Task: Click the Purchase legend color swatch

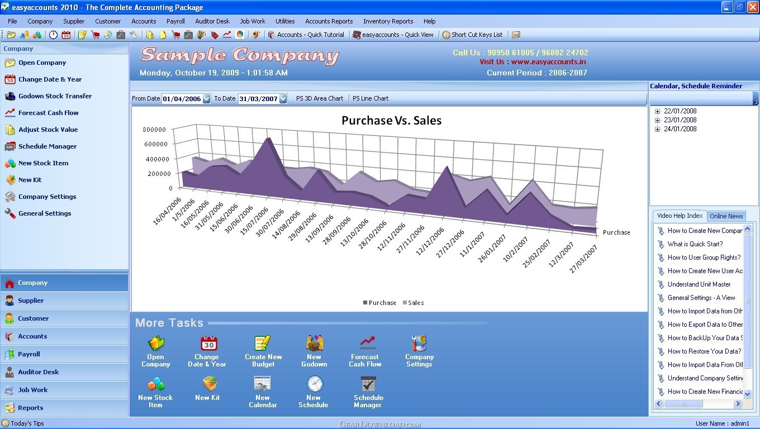Action: click(365, 303)
